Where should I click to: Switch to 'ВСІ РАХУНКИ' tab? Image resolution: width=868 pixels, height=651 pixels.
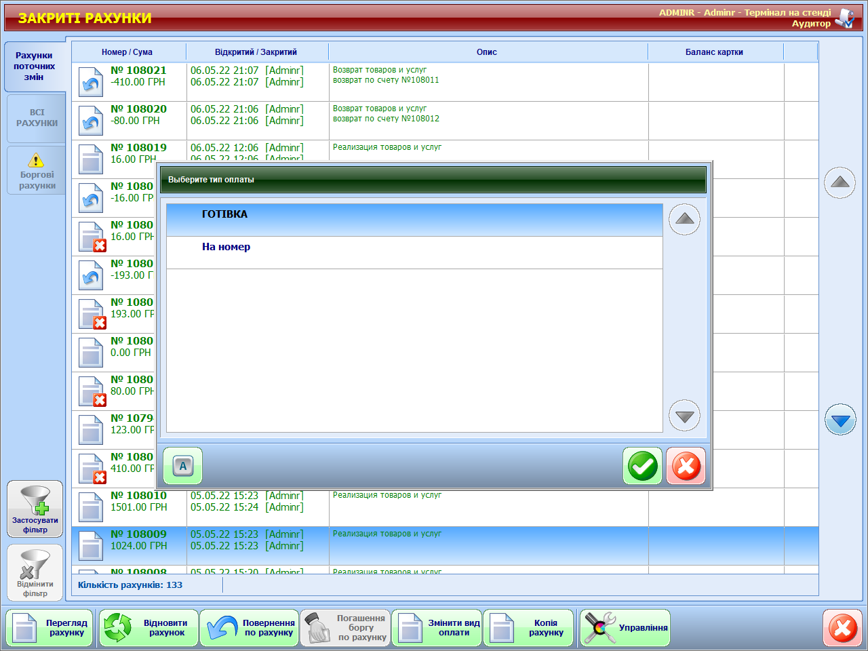37,118
